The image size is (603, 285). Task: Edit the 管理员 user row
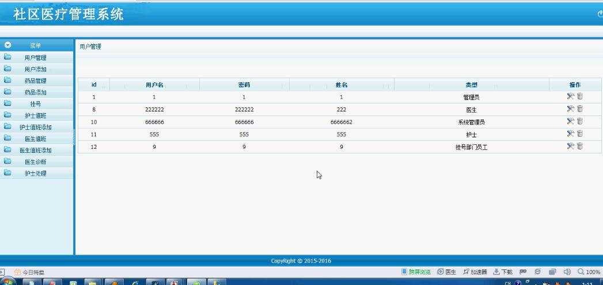click(x=570, y=97)
